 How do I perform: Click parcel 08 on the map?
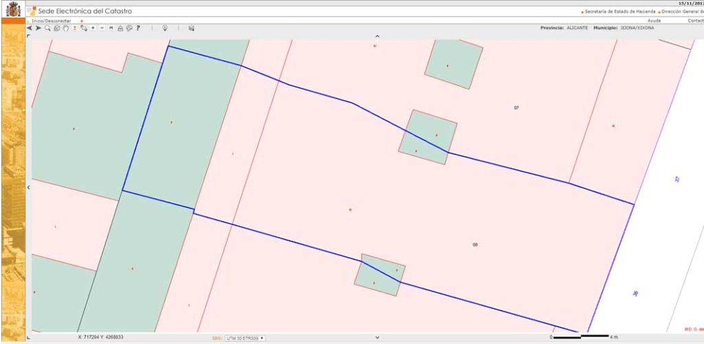coord(474,245)
